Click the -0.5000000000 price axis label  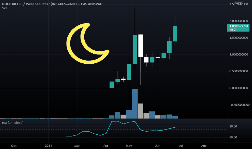(240, 105)
